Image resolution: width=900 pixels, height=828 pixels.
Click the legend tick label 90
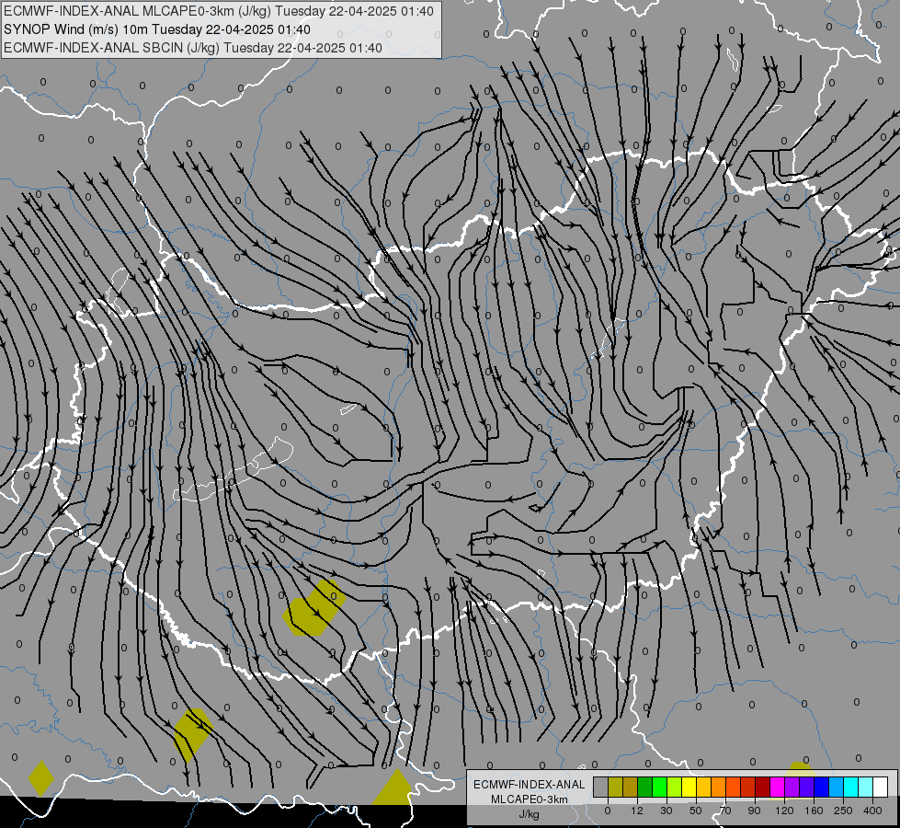point(755,811)
